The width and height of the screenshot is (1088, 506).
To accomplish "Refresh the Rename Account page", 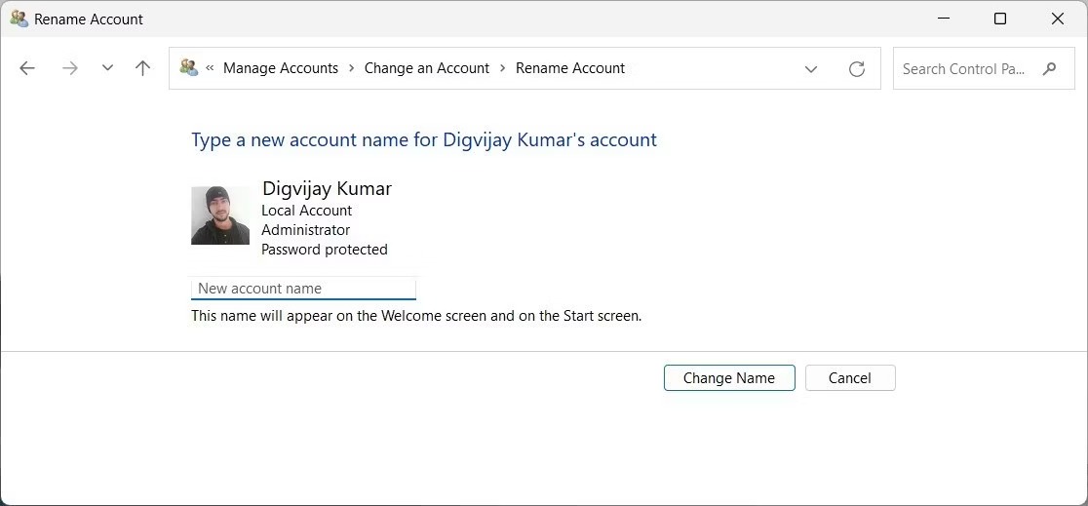I will 857,68.
